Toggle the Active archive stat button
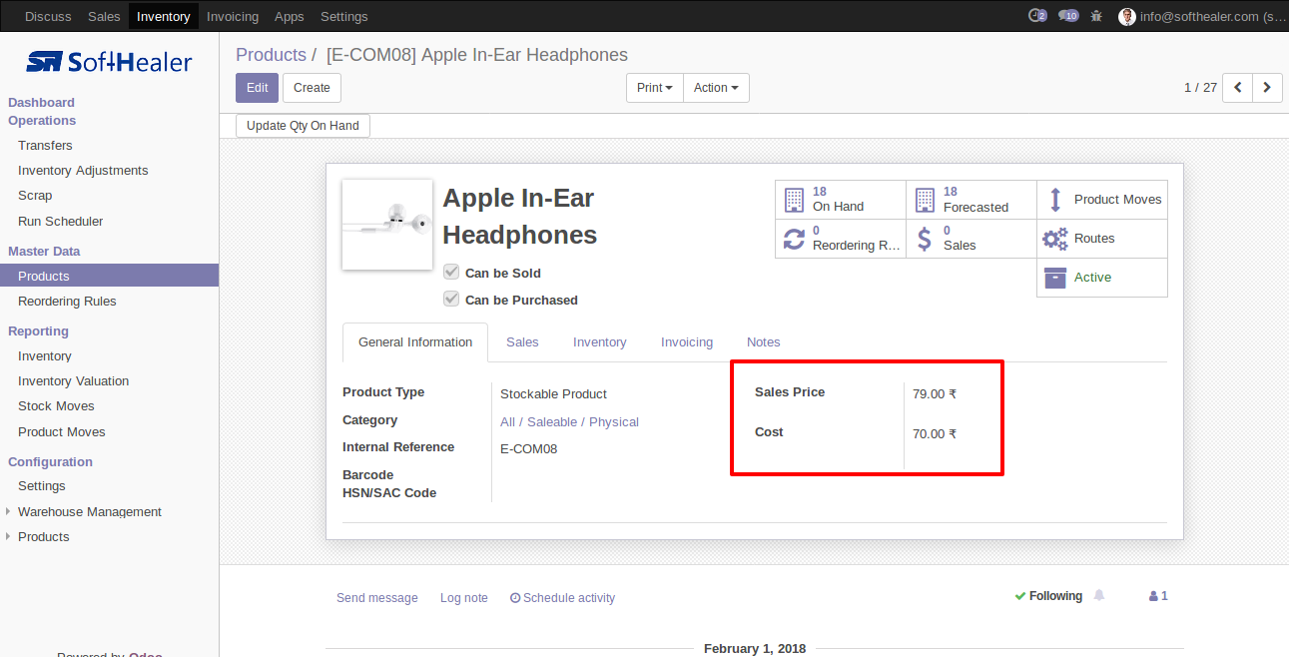1289x657 pixels. (x=1102, y=278)
